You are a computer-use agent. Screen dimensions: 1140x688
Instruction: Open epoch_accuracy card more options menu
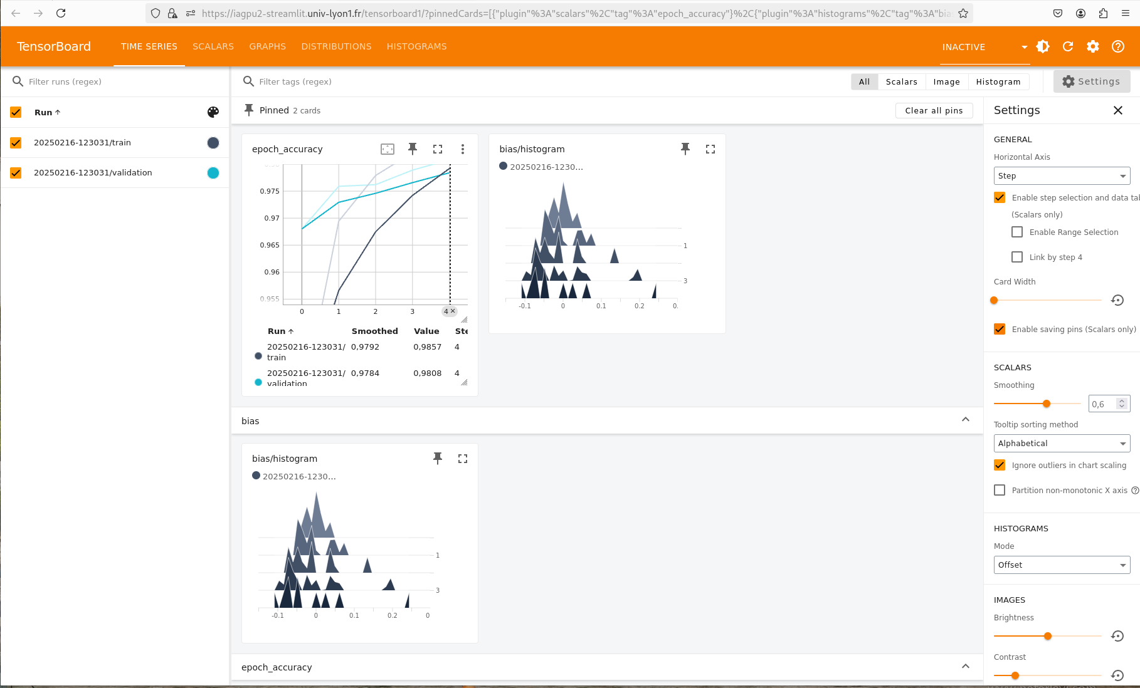[x=463, y=149]
